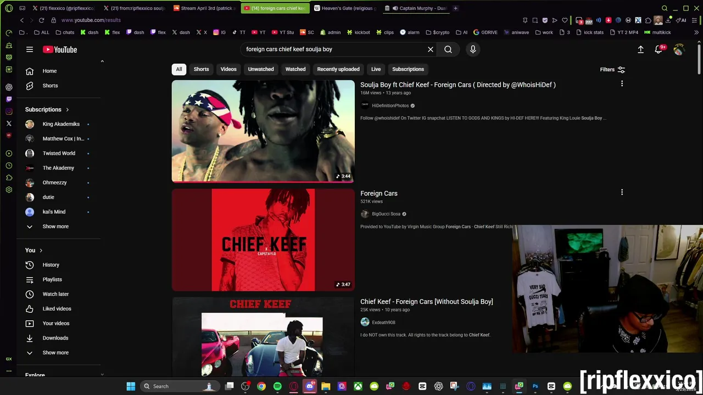This screenshot has height=395, width=703.
Task: Select the Subscriptions filter chip
Action: tap(408, 69)
